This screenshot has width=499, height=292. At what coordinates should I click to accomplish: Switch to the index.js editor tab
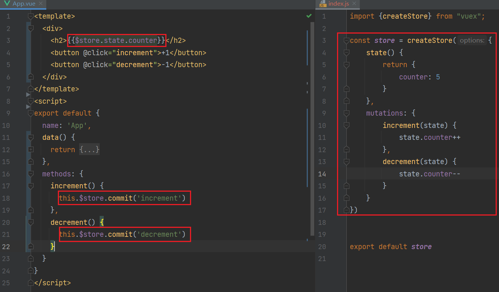(x=339, y=4)
